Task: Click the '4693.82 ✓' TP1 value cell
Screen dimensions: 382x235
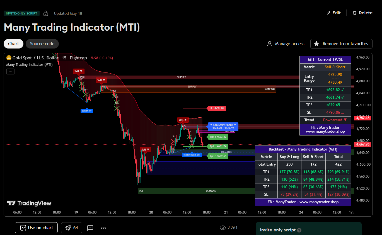Action: tap(335, 90)
